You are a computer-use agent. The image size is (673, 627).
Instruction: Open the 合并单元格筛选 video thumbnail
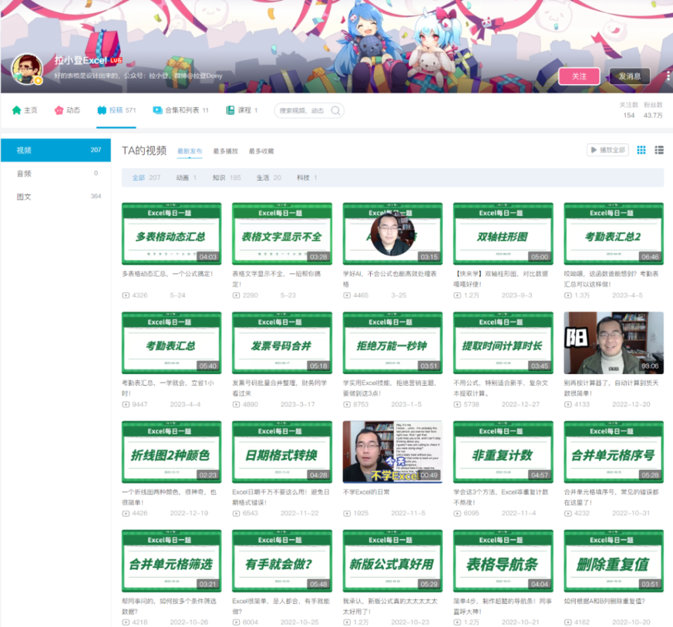click(172, 561)
